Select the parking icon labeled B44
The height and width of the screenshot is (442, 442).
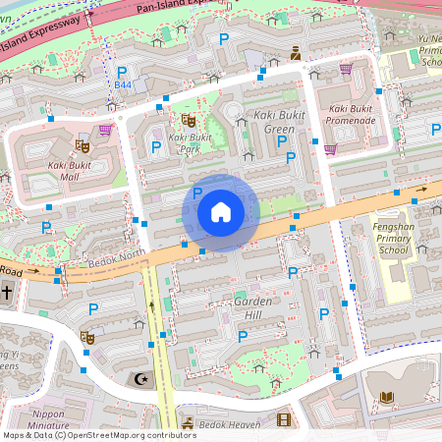(122, 73)
